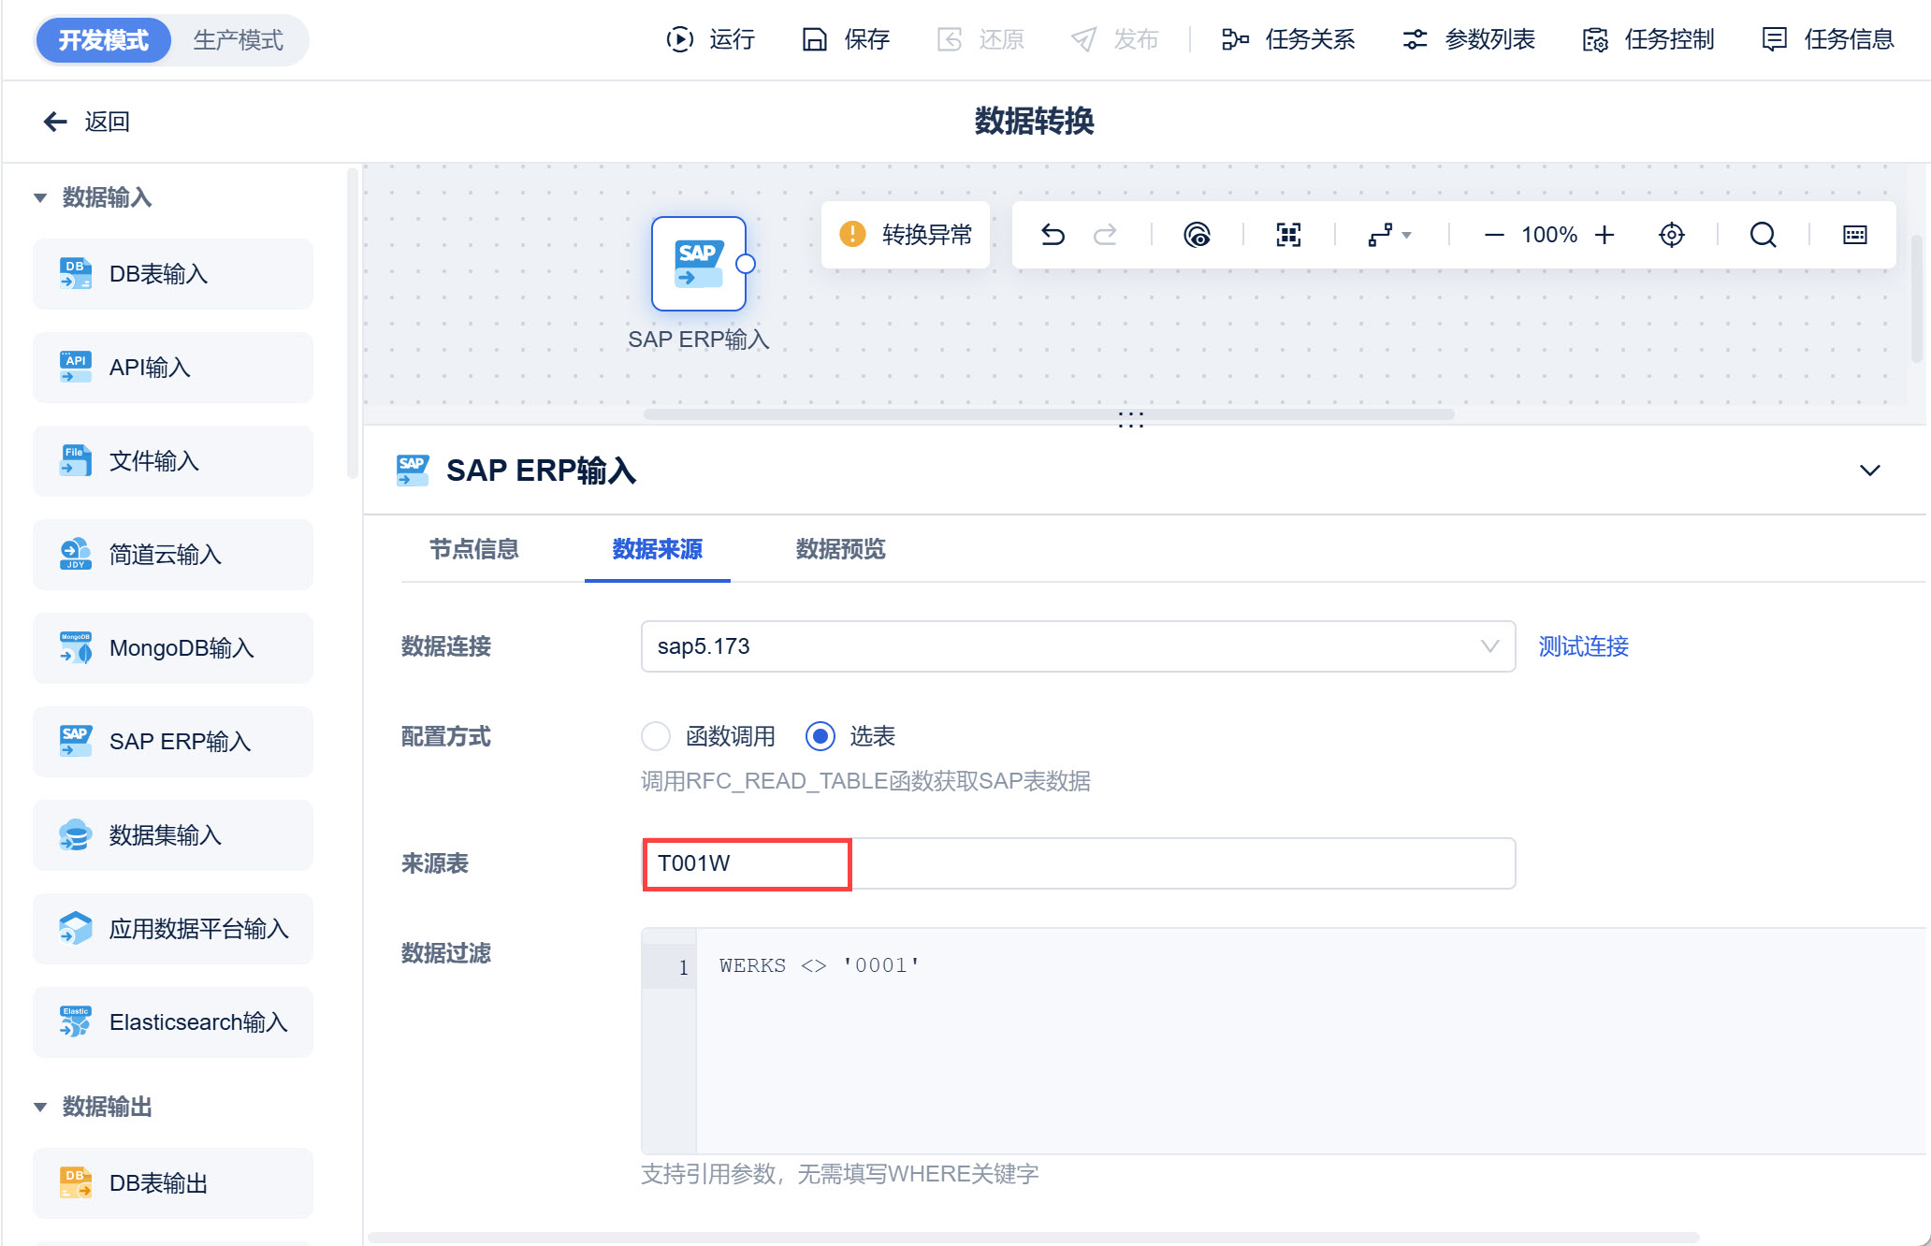Click the keyboard shortcuts icon

(1854, 235)
